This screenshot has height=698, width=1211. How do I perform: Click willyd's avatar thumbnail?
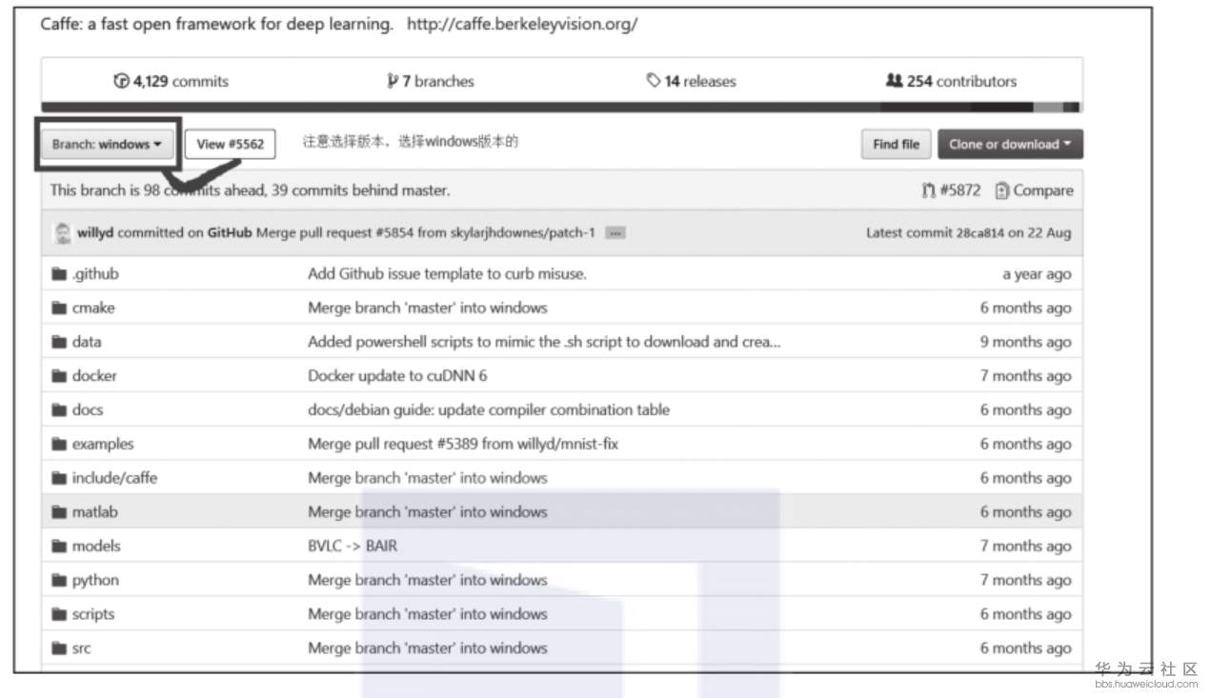coord(63,232)
